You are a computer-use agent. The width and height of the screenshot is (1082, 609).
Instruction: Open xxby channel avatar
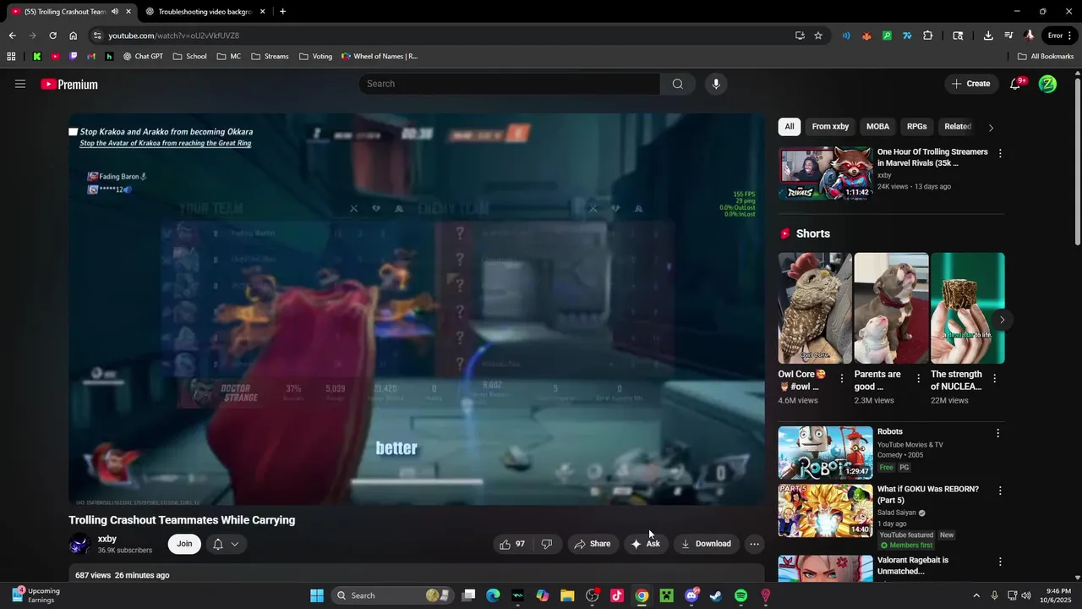(x=79, y=544)
